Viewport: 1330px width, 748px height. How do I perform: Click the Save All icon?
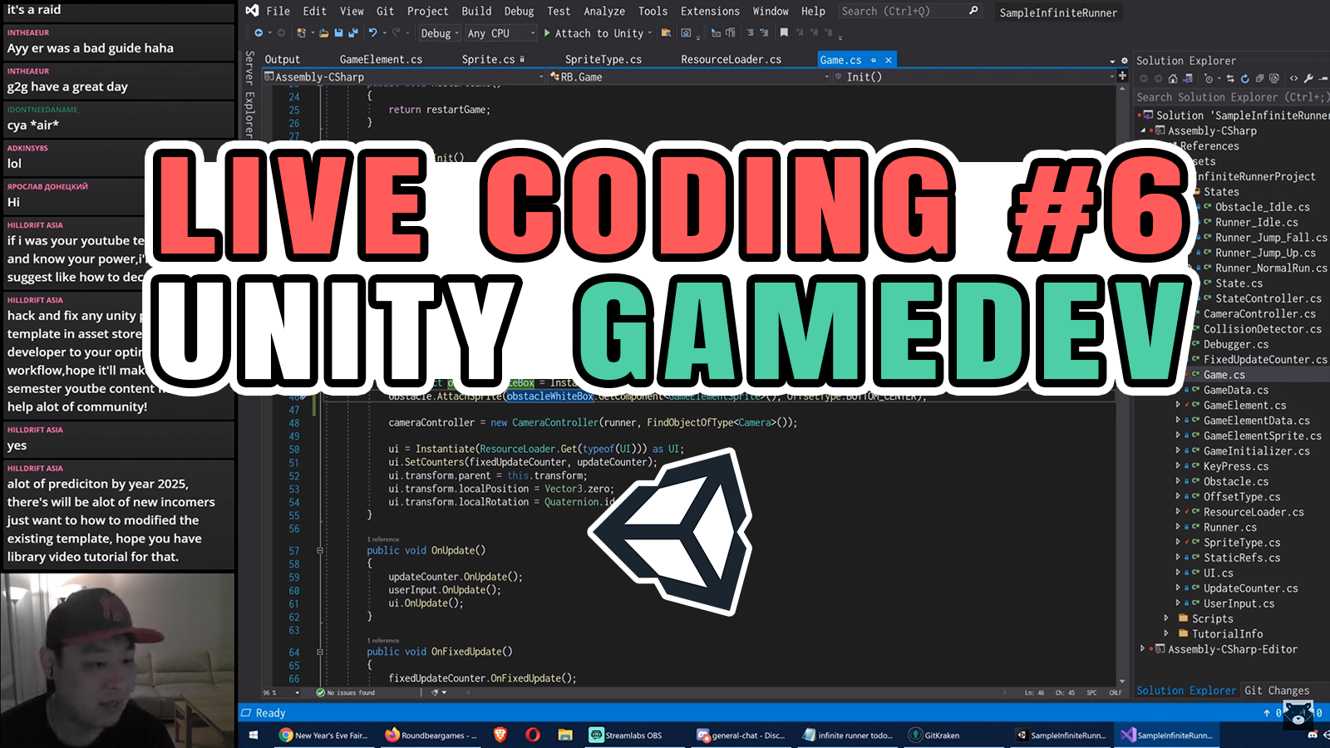[x=353, y=33]
